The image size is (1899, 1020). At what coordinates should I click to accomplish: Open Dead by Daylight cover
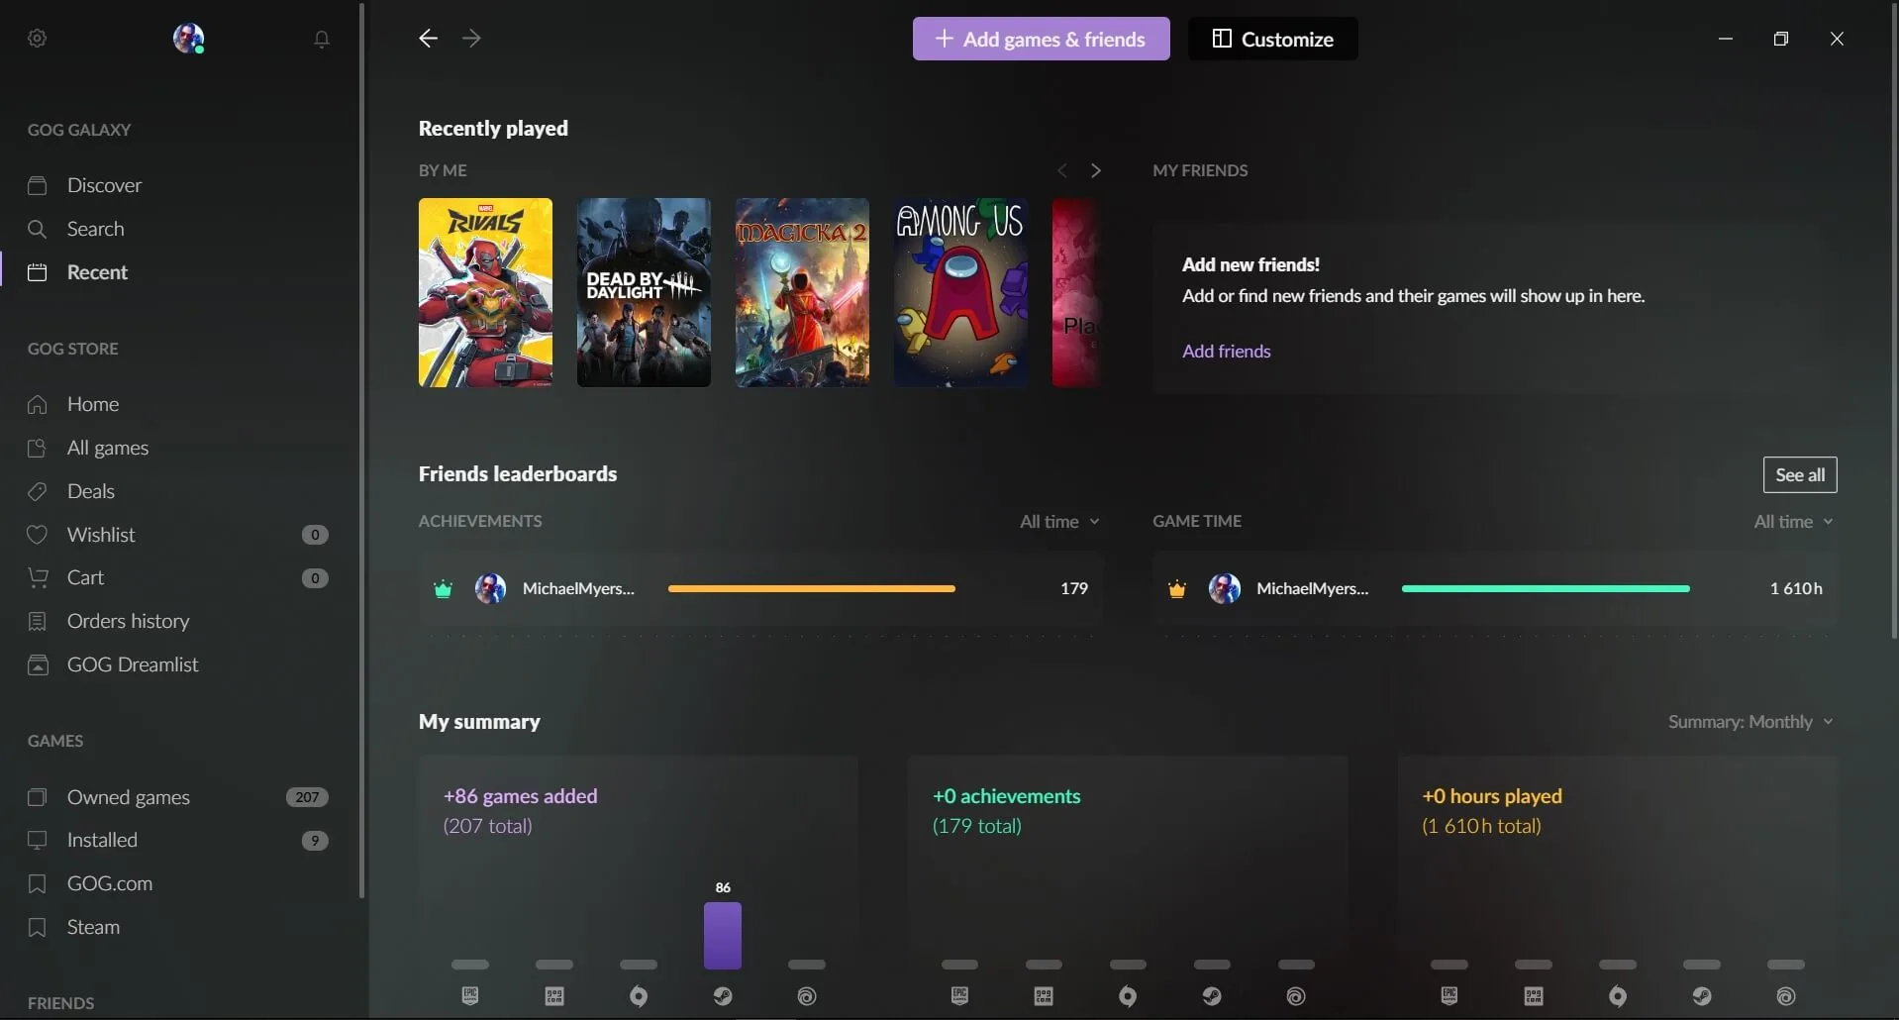click(644, 292)
